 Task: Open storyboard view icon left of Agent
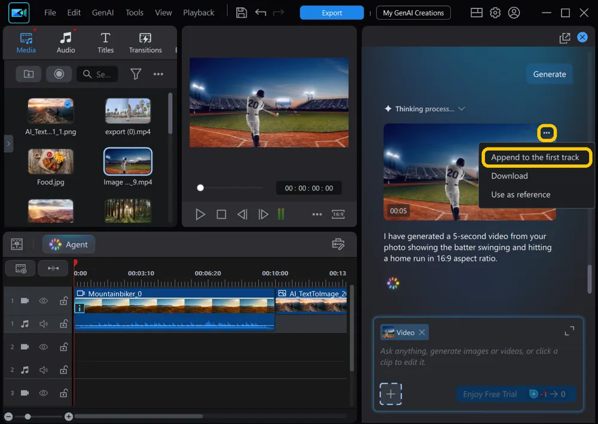point(17,244)
